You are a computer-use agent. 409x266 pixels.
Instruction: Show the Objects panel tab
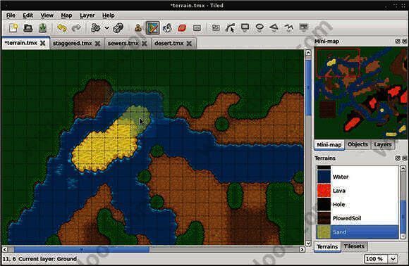tap(358, 144)
